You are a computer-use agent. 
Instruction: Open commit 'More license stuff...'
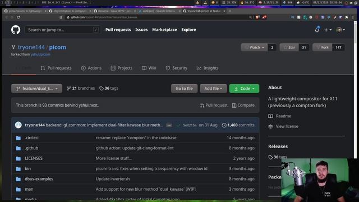pos(114,158)
